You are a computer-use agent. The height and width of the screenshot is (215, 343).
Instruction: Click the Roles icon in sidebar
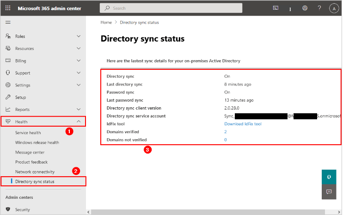click(8, 36)
